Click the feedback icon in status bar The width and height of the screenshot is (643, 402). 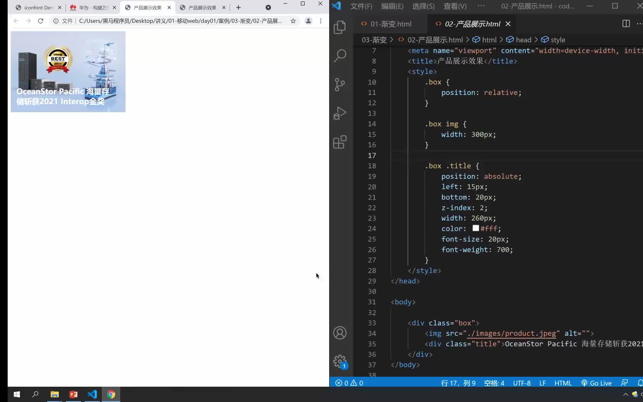[x=624, y=383]
